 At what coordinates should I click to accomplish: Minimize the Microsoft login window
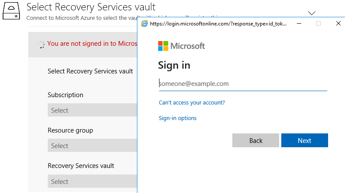[x=299, y=23]
